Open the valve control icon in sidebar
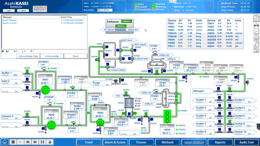The image size is (260, 146). pyautogui.click(x=256, y=25)
